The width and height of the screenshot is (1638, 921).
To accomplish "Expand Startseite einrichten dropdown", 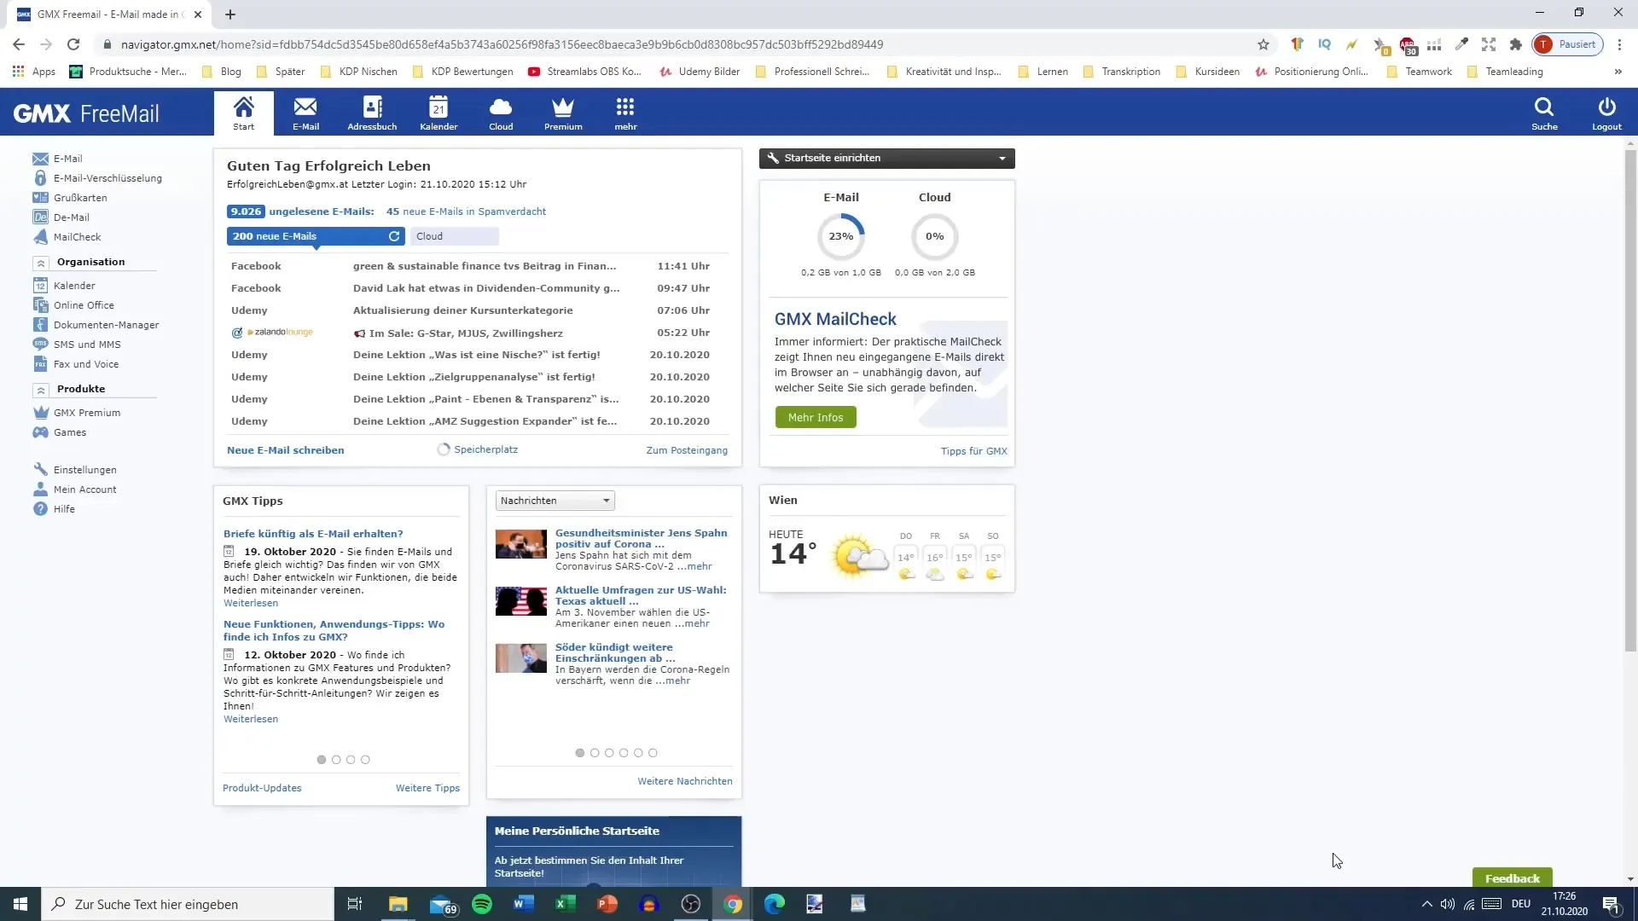I will pos(1002,158).
